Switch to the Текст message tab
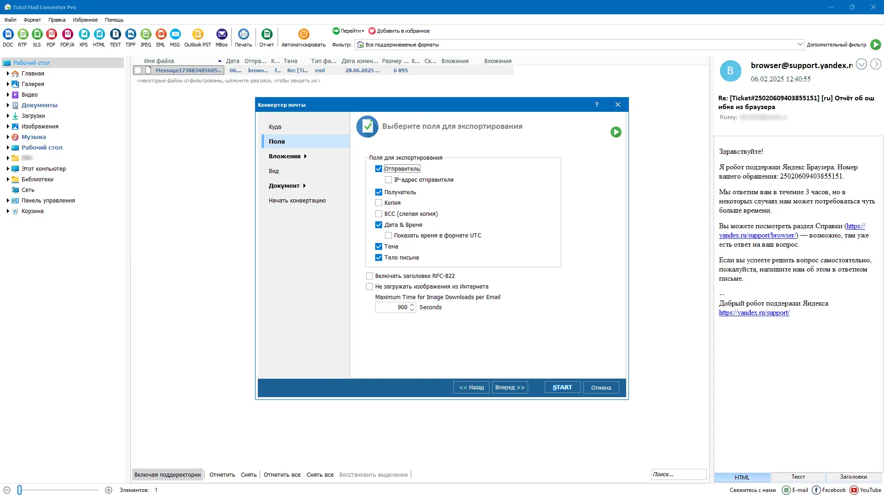This screenshot has height=497, width=884. click(x=798, y=477)
